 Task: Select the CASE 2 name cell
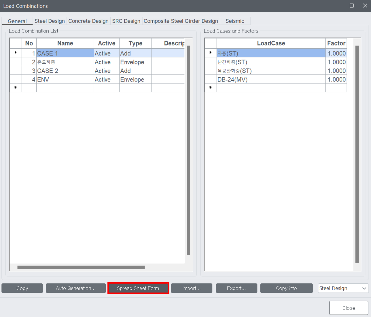[x=65, y=71]
